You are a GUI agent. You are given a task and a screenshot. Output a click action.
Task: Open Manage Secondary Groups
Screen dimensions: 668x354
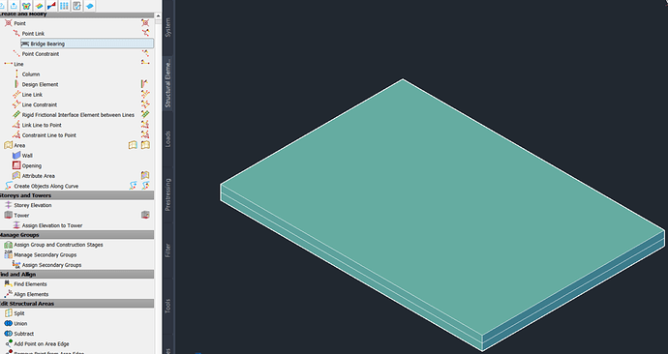[x=46, y=255]
